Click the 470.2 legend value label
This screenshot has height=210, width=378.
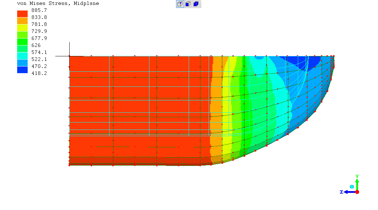(39, 66)
